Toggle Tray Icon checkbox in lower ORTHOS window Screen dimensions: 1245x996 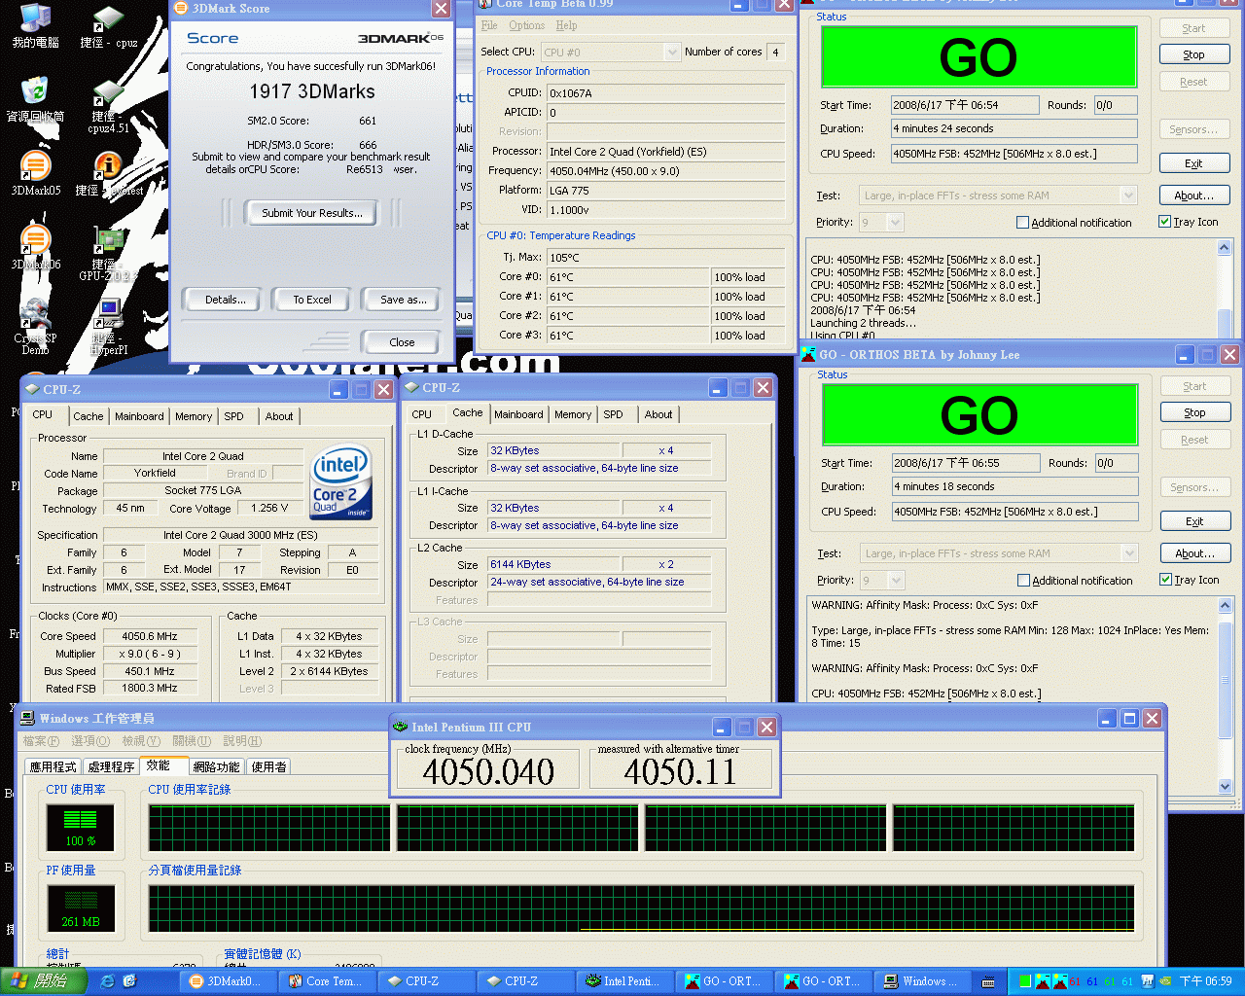pyautogui.click(x=1165, y=580)
